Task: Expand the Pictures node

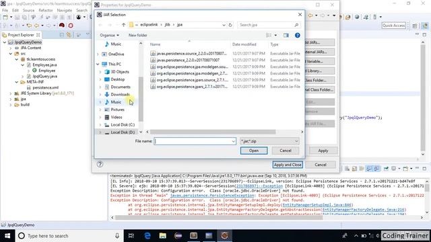Action: [x=100, y=110]
